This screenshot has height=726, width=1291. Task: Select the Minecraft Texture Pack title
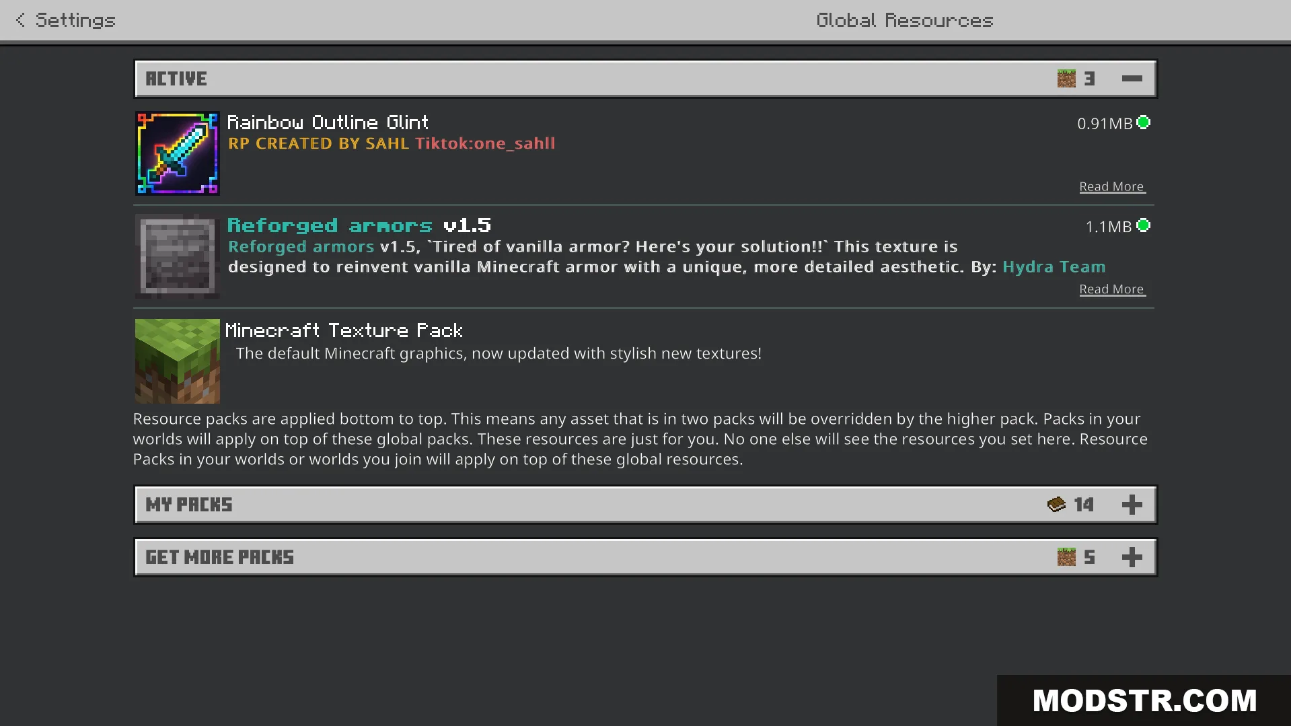344,330
